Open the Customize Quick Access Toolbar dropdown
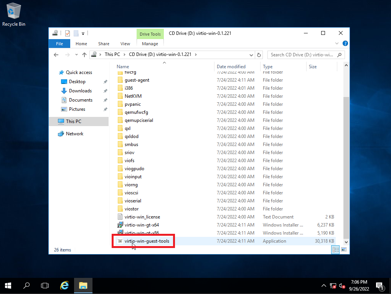 pyautogui.click(x=83, y=33)
